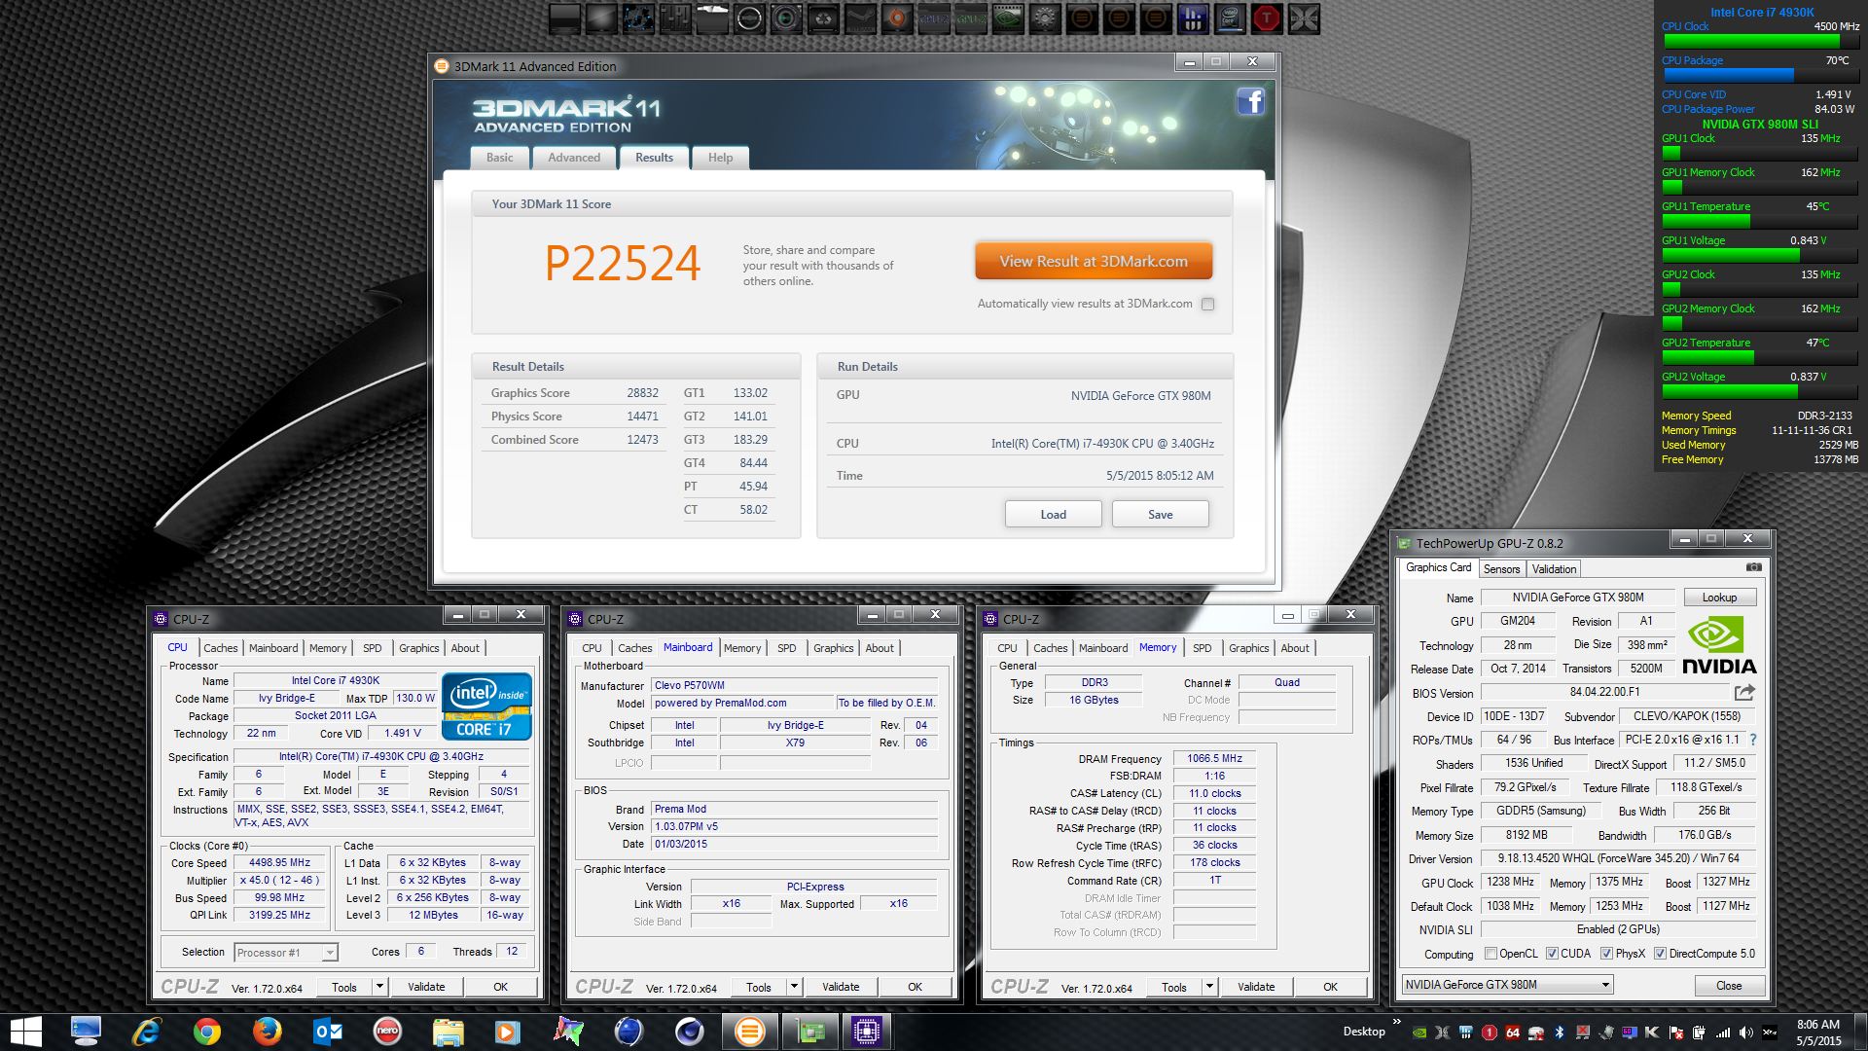Open Tools dropdown arrow in Memory CPU-Z
The width and height of the screenshot is (1868, 1051).
click(1209, 987)
